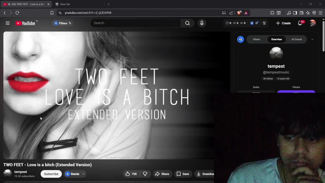Open the YouTube hamburger guide menu

[8, 23]
